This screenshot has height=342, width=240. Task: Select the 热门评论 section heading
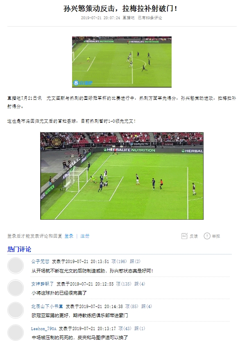tap(19, 249)
